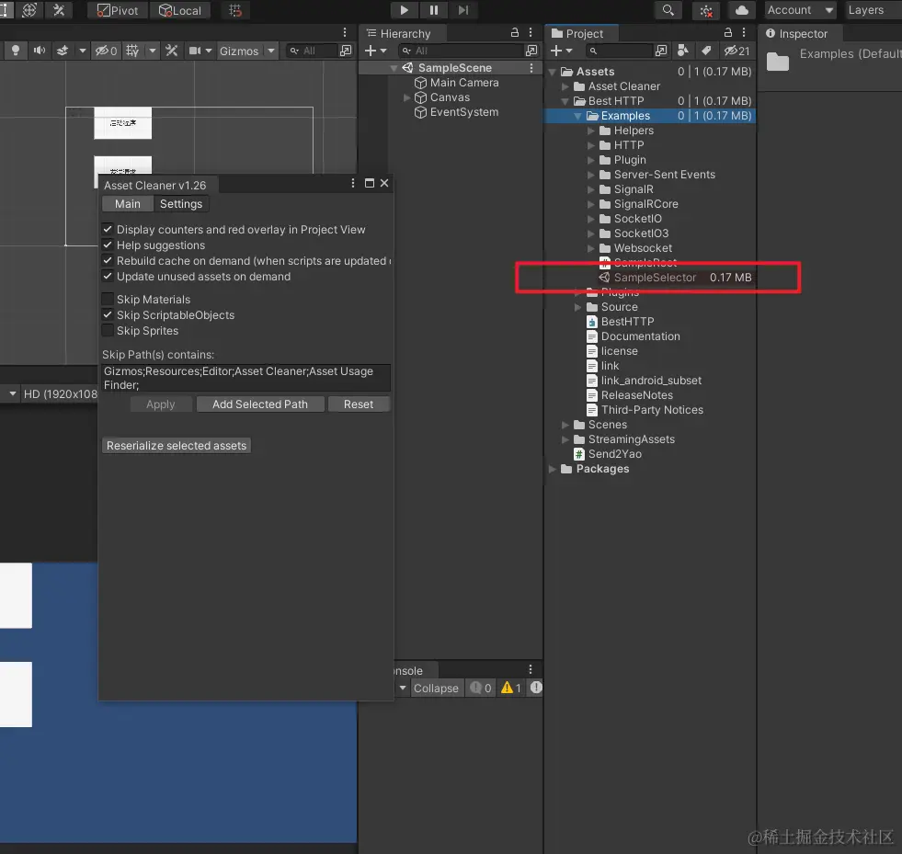The height and width of the screenshot is (854, 902).
Task: Open the custom editor tools icon
Action: coord(59,10)
